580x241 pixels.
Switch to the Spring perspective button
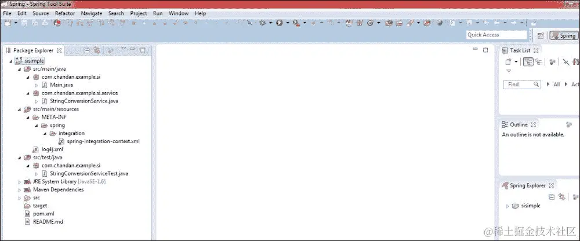click(563, 35)
